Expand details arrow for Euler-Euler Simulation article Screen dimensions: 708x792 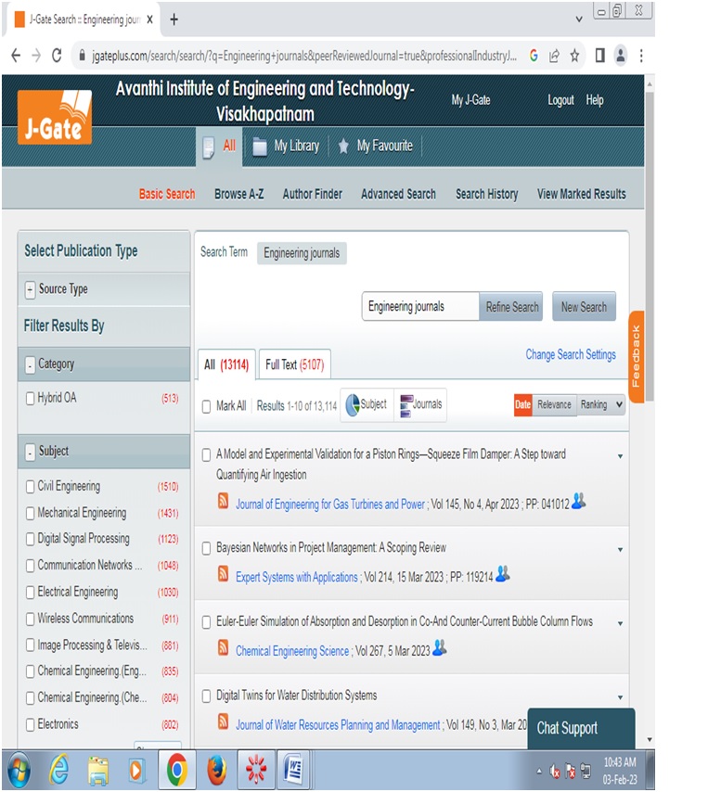(620, 624)
